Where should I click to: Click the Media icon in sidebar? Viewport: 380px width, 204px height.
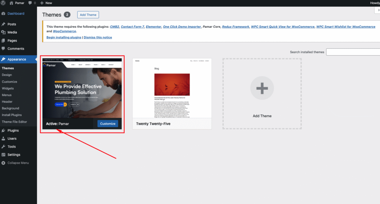[x=3, y=32]
